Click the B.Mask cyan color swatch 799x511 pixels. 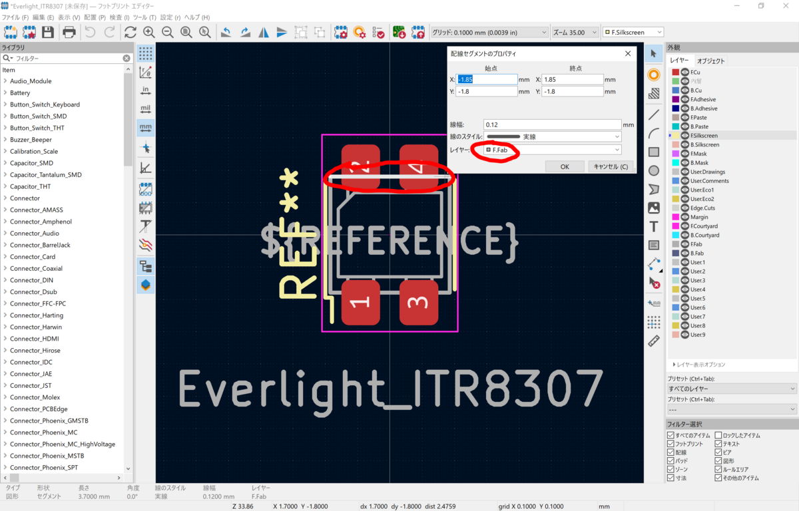tap(675, 163)
